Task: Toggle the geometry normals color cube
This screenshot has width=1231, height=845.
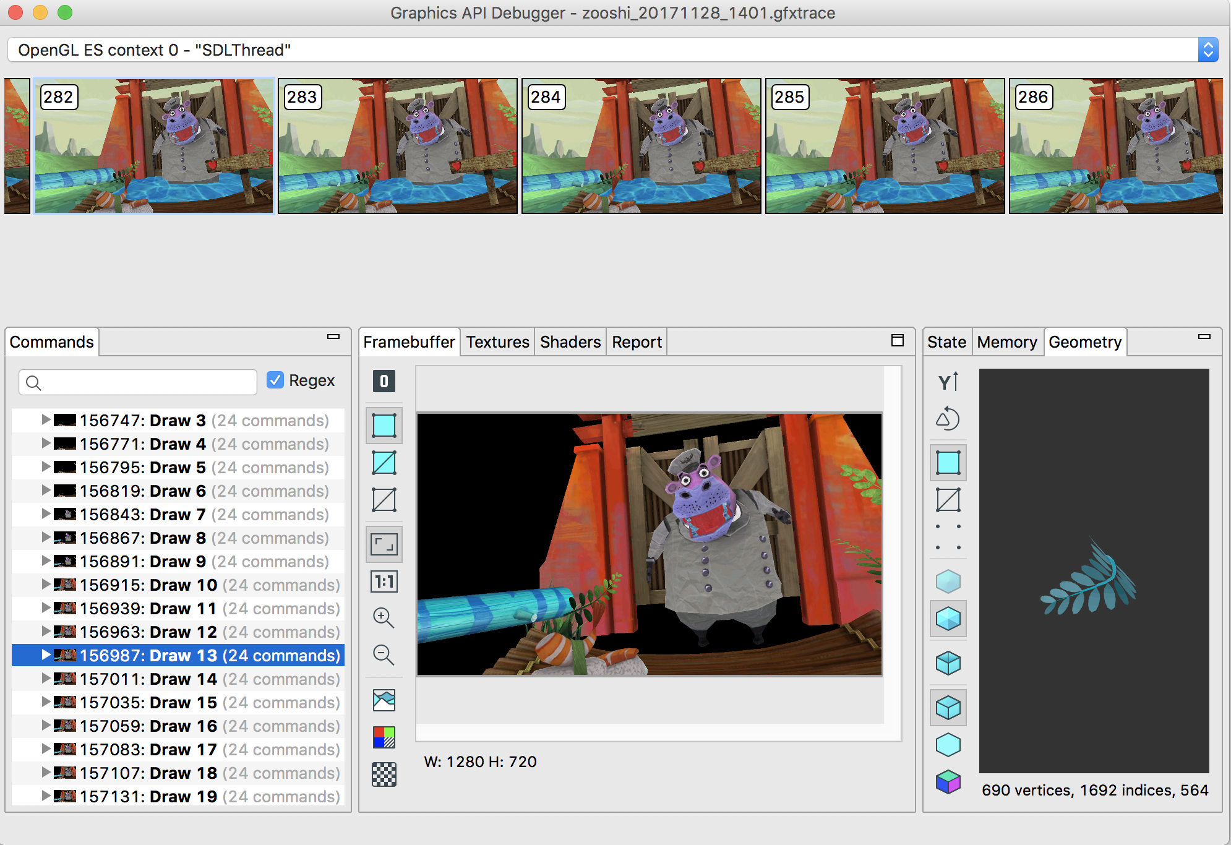Action: coord(948,782)
